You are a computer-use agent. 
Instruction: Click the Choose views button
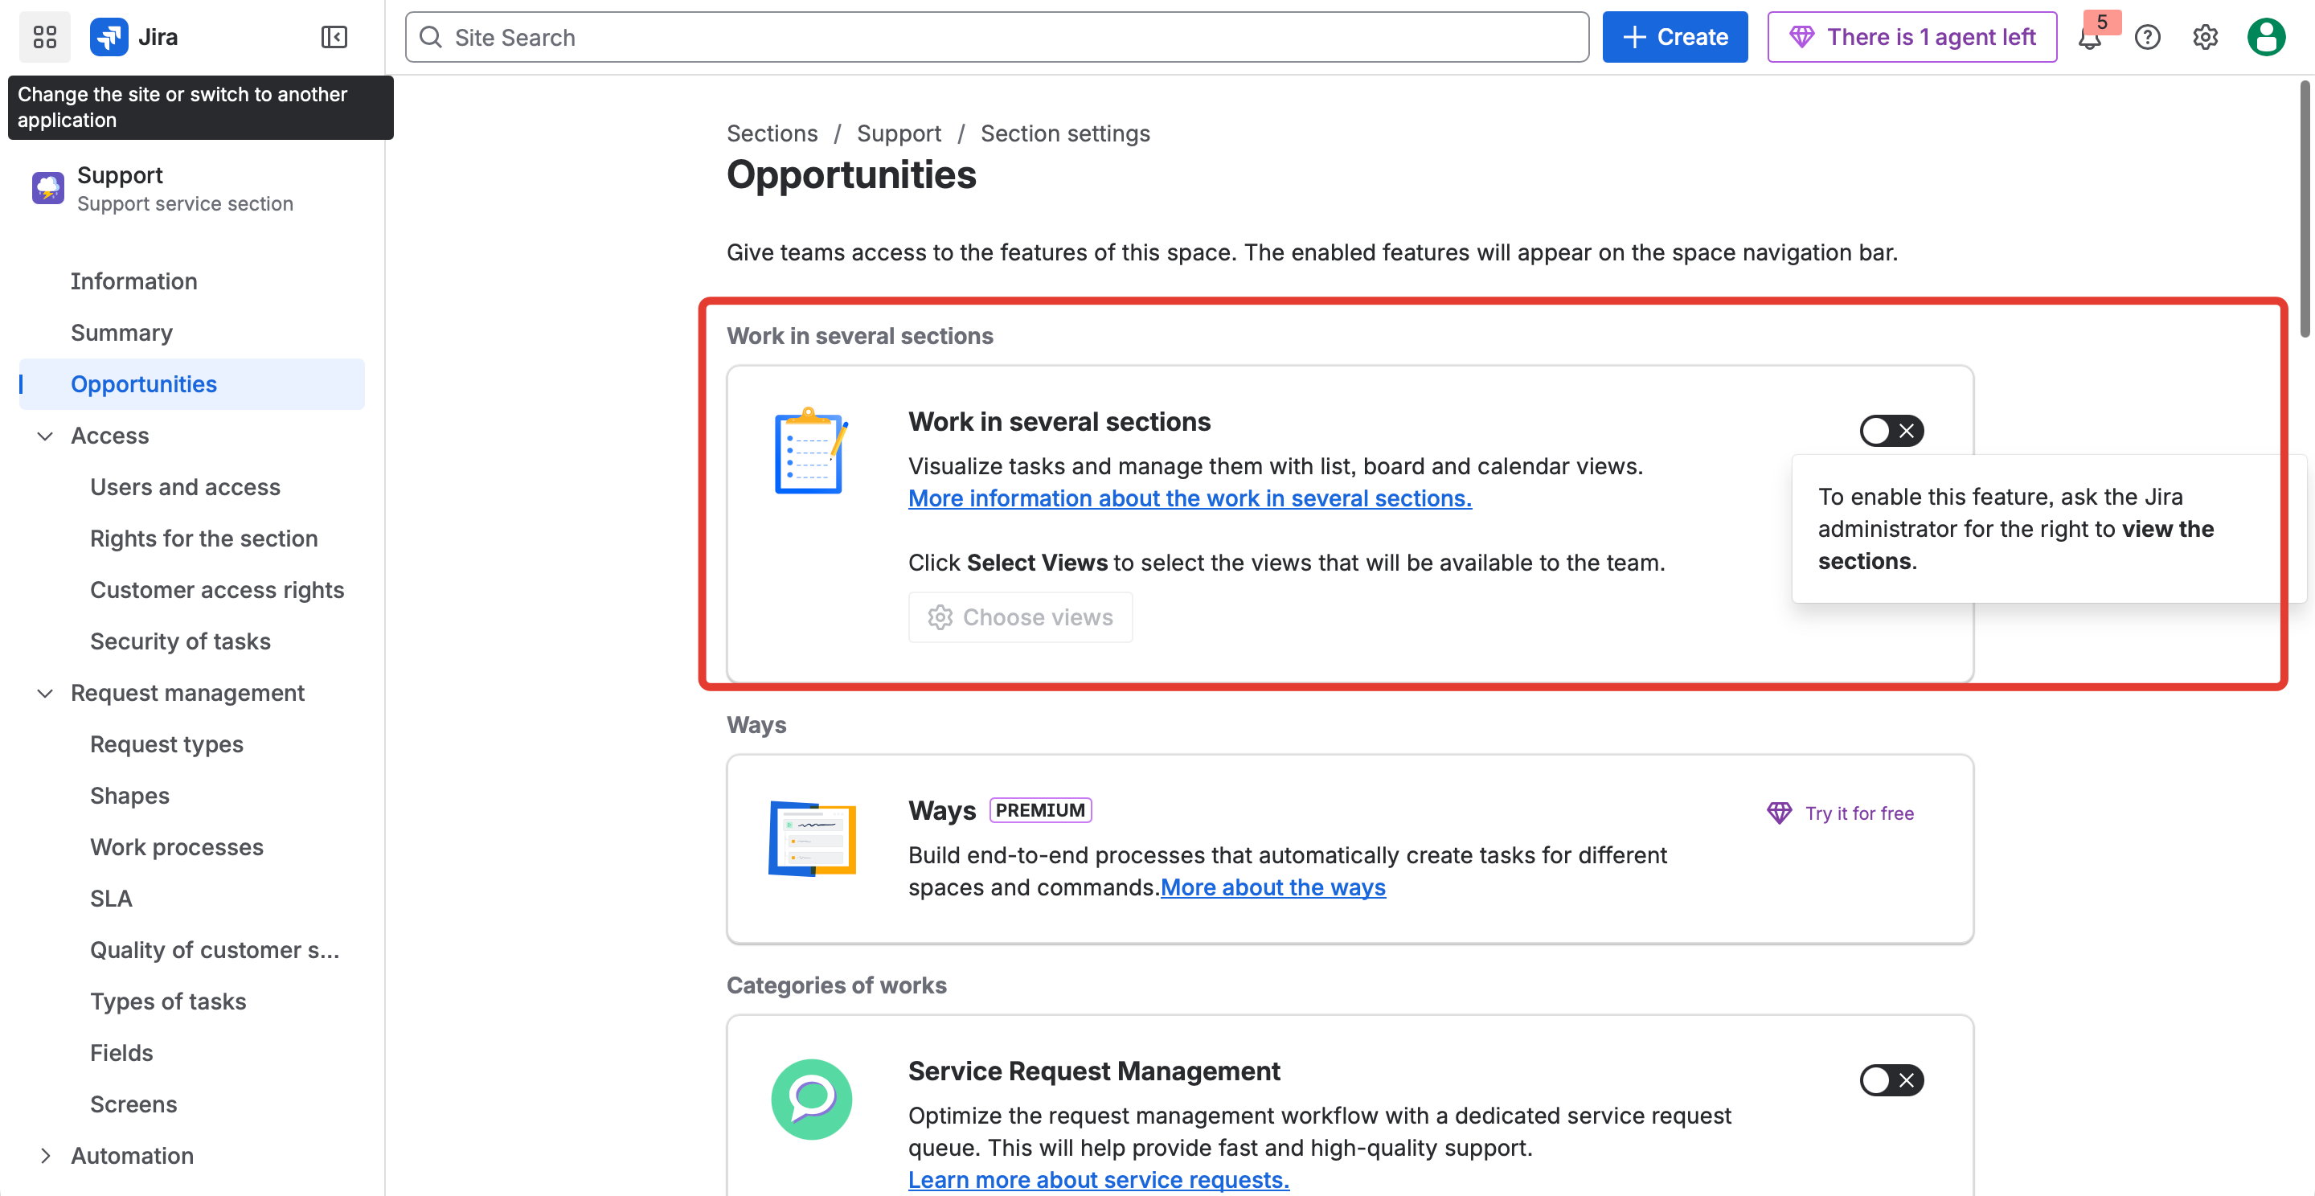click(1020, 617)
